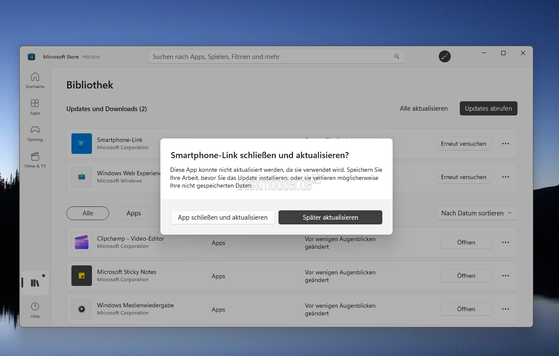Open Hilfe in the sidebar
The height and width of the screenshot is (356, 559).
coord(35,310)
